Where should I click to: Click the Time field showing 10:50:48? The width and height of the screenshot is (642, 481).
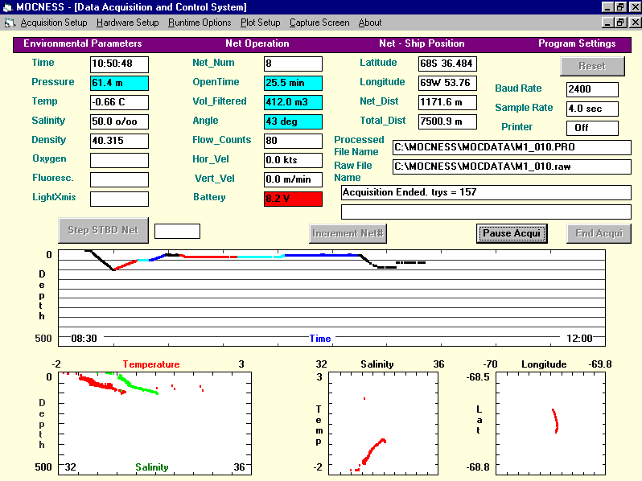tap(119, 64)
